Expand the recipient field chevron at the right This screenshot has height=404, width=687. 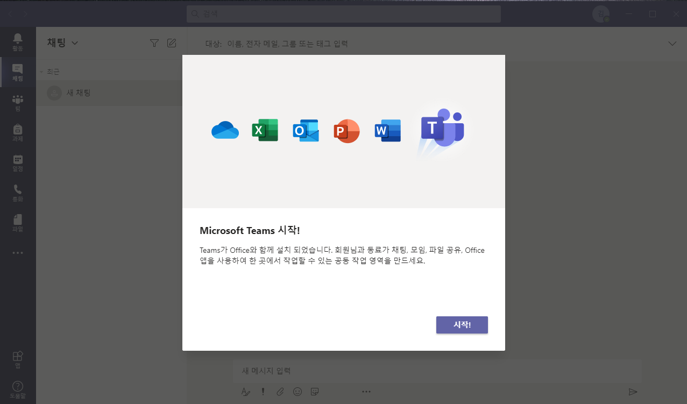coord(672,44)
